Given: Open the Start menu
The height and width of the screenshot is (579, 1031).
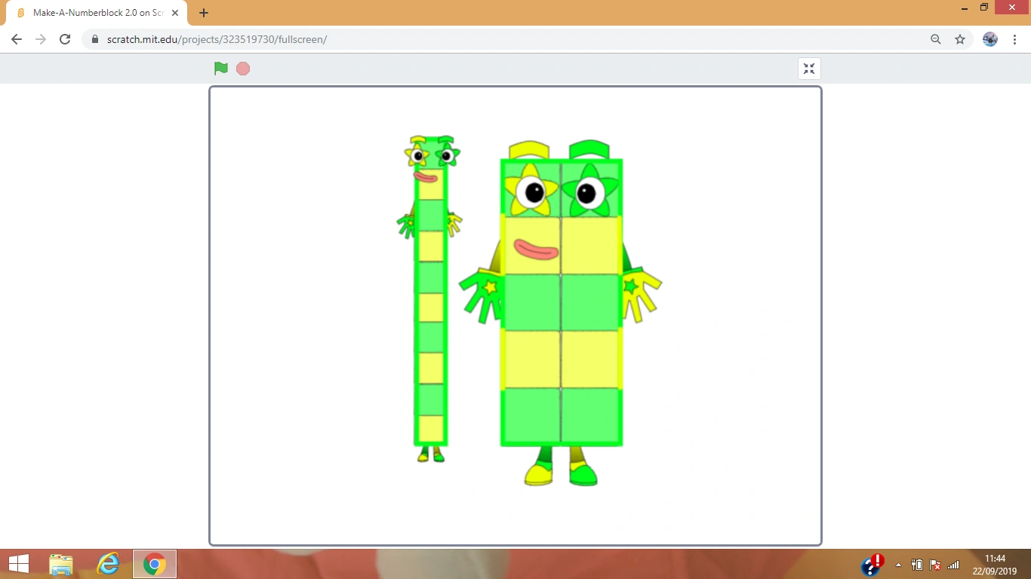Looking at the screenshot, I should pos(17,564).
